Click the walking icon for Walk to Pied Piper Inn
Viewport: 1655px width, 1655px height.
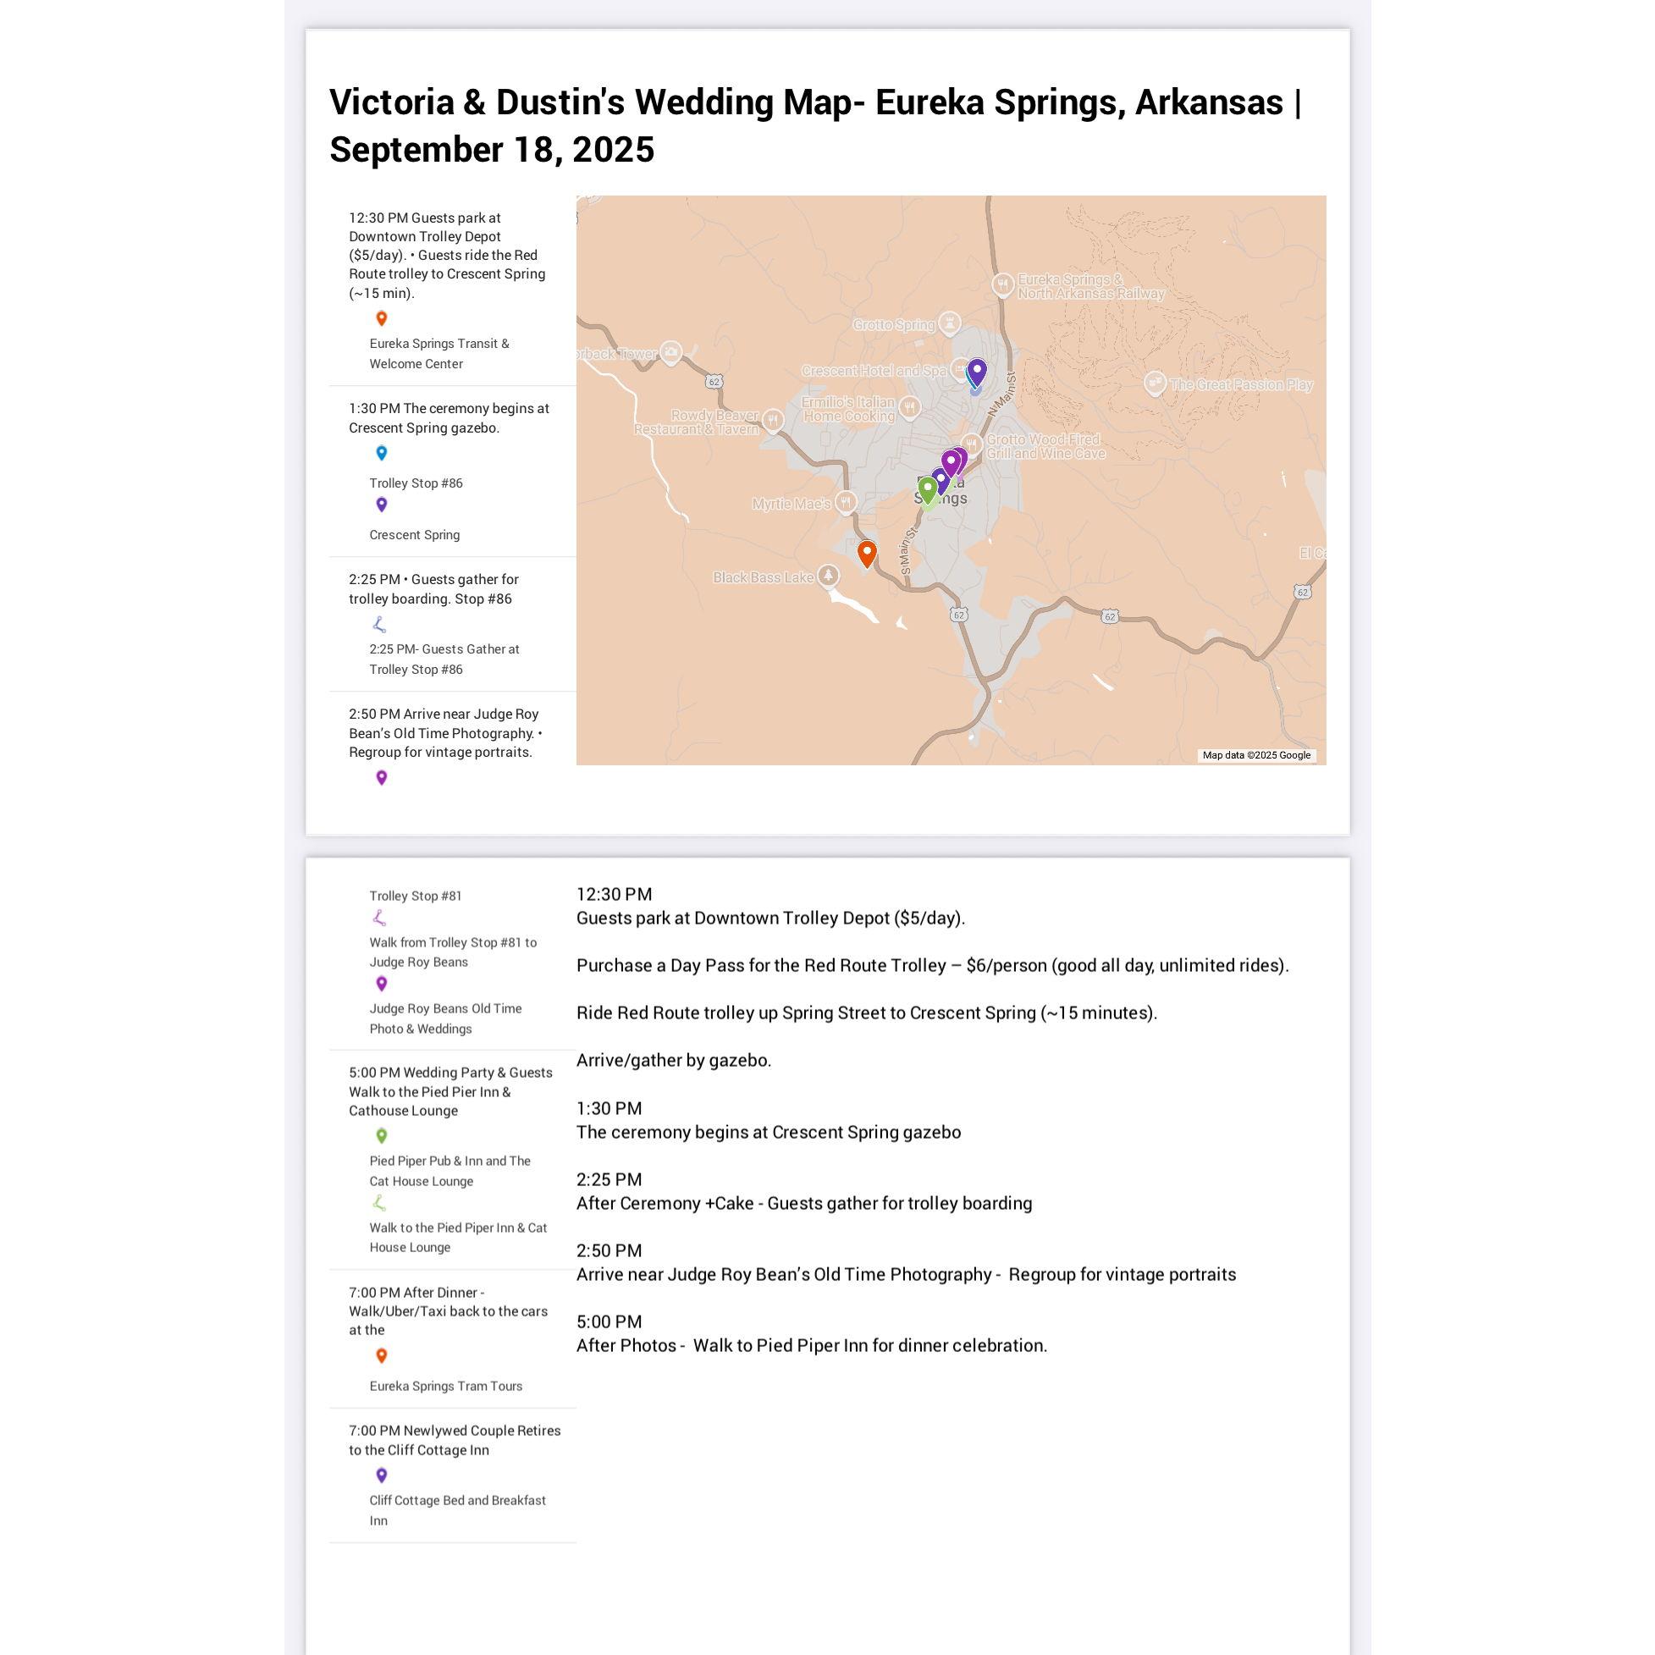pyautogui.click(x=382, y=1205)
